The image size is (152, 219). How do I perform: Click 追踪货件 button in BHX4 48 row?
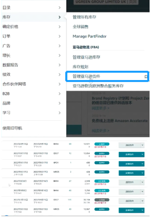pos(130,192)
